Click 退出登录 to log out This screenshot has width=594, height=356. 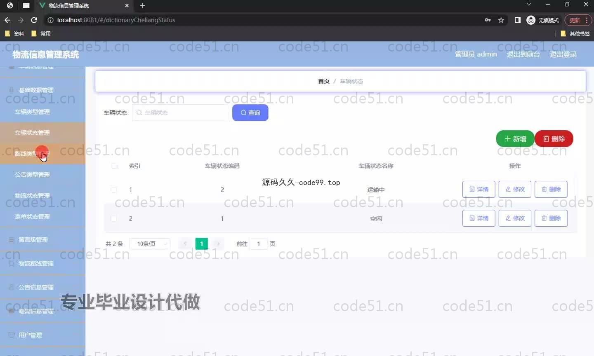[563, 54]
